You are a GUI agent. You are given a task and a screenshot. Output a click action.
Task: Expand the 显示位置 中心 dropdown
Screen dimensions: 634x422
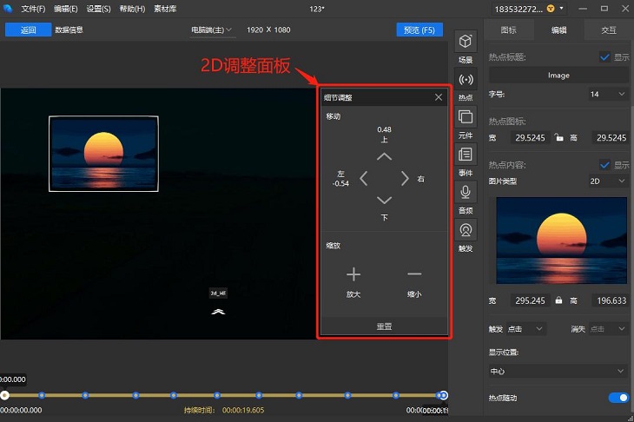click(x=558, y=371)
